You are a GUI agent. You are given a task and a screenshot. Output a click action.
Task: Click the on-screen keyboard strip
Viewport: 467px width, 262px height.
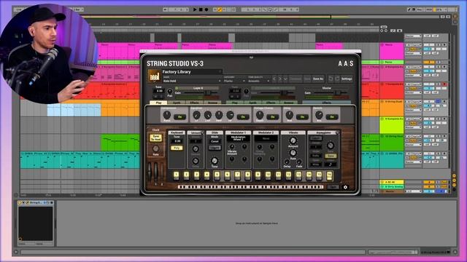click(250, 187)
